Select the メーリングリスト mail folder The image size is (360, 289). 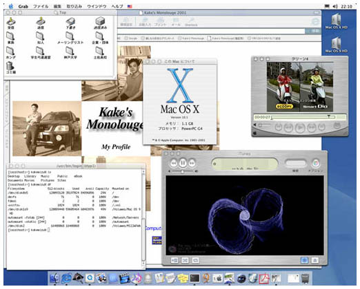(70, 37)
